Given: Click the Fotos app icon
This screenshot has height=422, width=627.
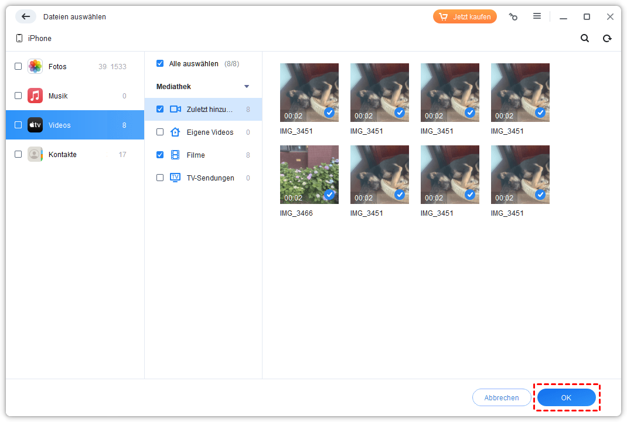Looking at the screenshot, I should pos(35,66).
